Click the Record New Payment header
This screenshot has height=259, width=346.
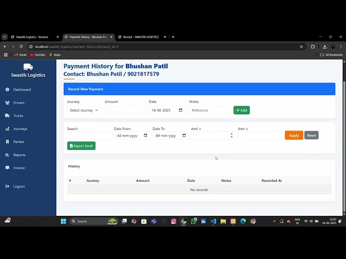(199, 89)
